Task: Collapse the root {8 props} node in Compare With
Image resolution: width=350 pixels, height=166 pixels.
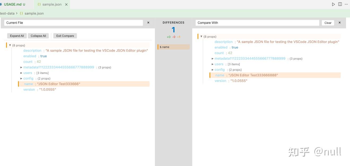Action: tap(201, 37)
